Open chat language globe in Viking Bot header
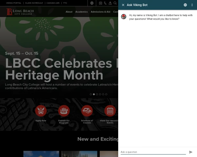Viewport: 197px width, 157px height. coord(185,5)
